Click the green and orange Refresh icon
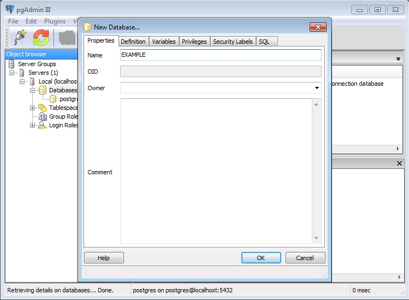Image resolution: width=409 pixels, height=300 pixels. click(41, 38)
